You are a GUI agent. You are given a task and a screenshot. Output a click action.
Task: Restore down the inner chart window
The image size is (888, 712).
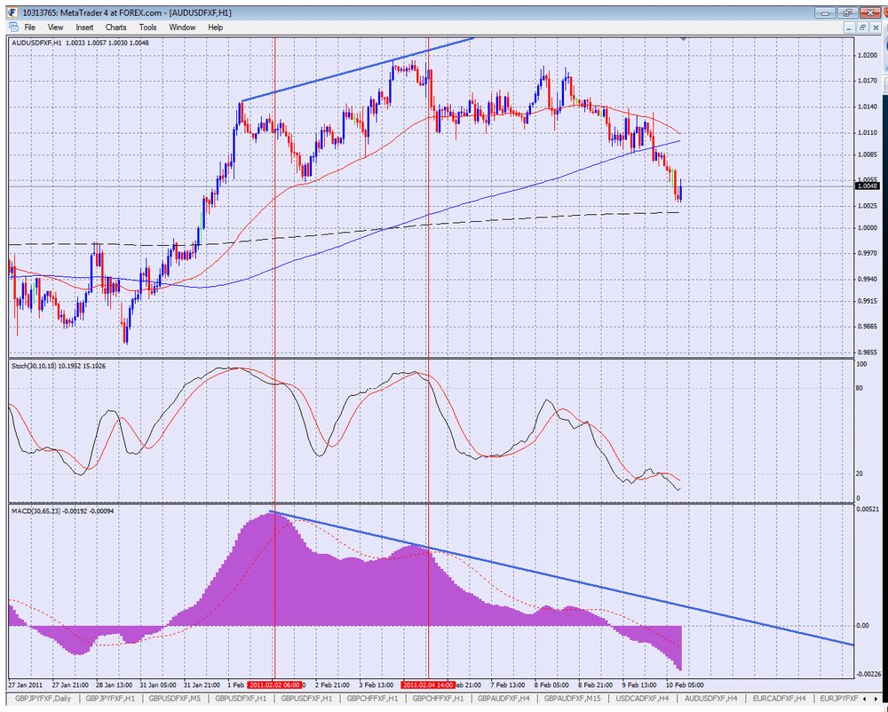(x=862, y=28)
